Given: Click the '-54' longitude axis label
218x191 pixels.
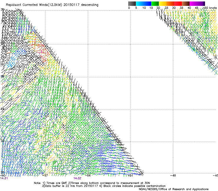Looking at the screenshot, I should click(x=88, y=175).
